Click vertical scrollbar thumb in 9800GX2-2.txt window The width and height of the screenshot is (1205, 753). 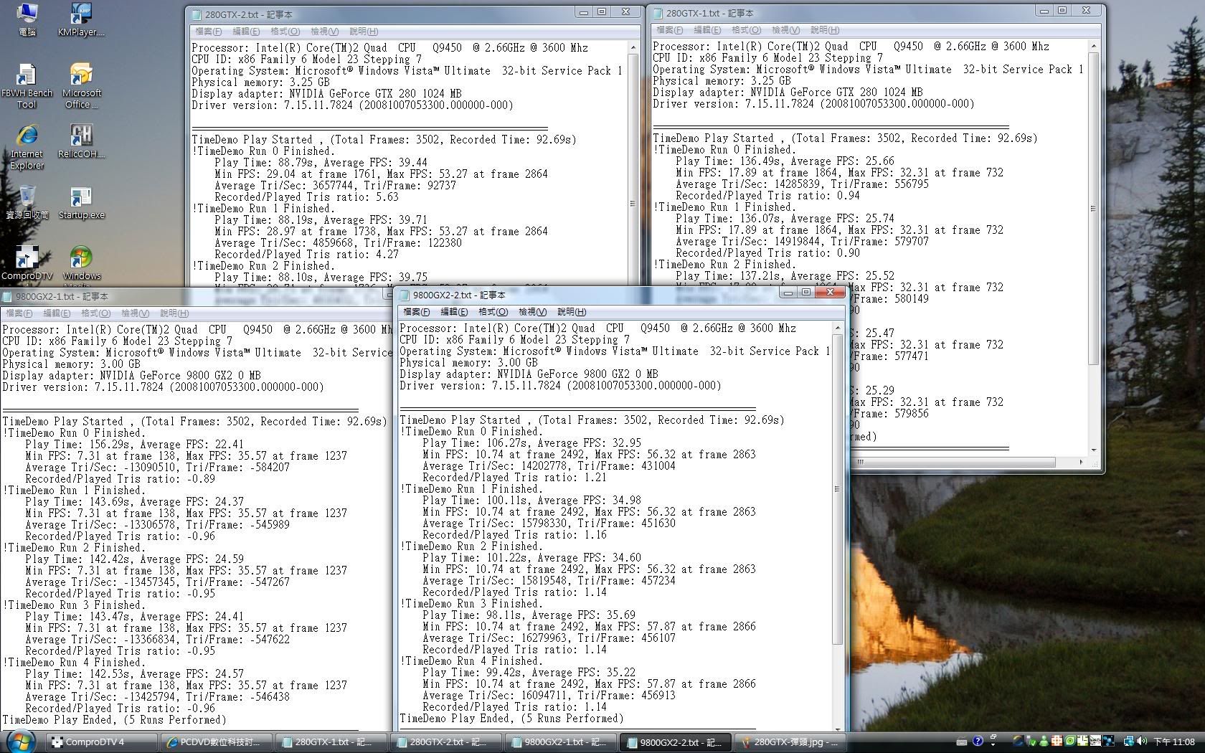point(837,488)
